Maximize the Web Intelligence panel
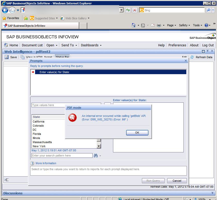217x200 pixels. [x=203, y=51]
